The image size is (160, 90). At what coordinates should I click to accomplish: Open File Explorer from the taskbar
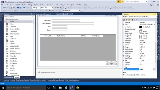point(60,88)
